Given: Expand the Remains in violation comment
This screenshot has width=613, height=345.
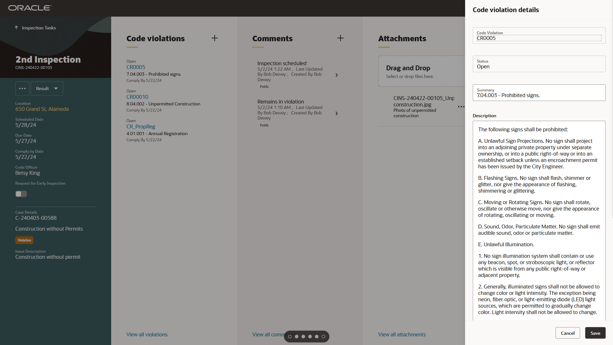Looking at the screenshot, I should click(x=336, y=113).
